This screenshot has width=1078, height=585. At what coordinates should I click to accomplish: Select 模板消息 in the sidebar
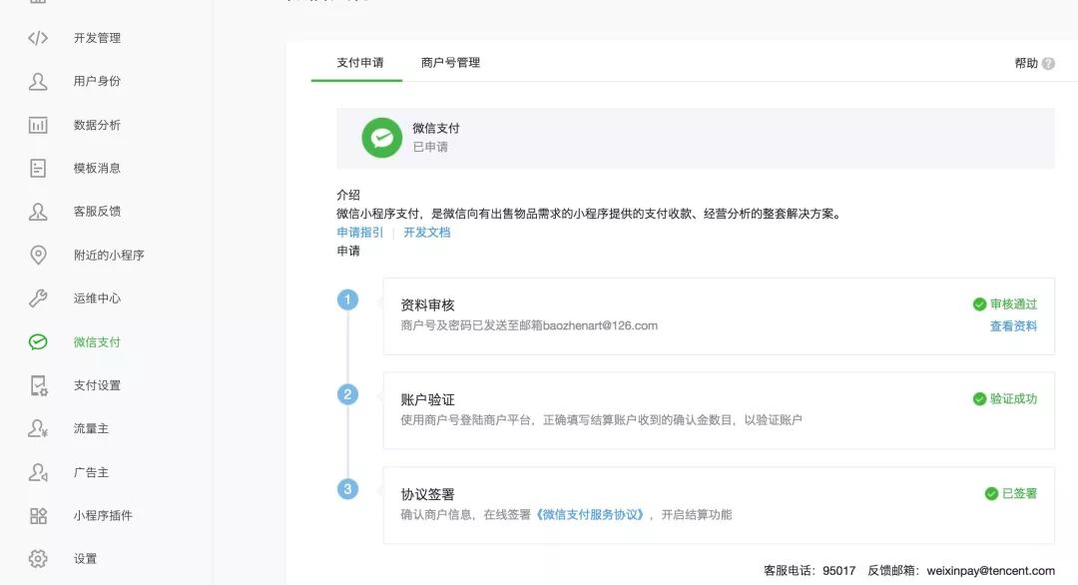pyautogui.click(x=97, y=169)
